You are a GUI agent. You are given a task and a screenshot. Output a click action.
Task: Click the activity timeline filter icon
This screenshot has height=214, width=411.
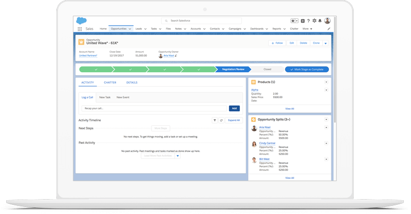(x=215, y=120)
